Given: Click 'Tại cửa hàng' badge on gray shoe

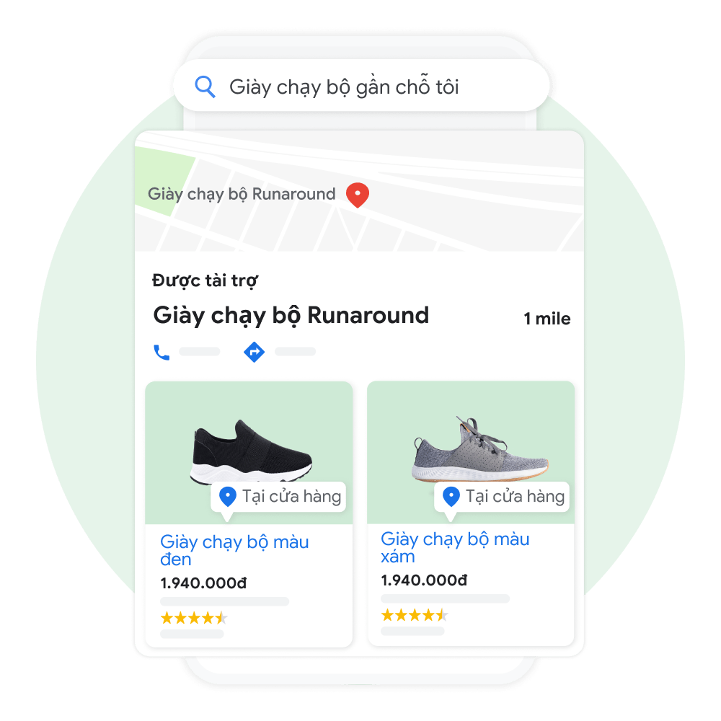Looking at the screenshot, I should coord(502,497).
